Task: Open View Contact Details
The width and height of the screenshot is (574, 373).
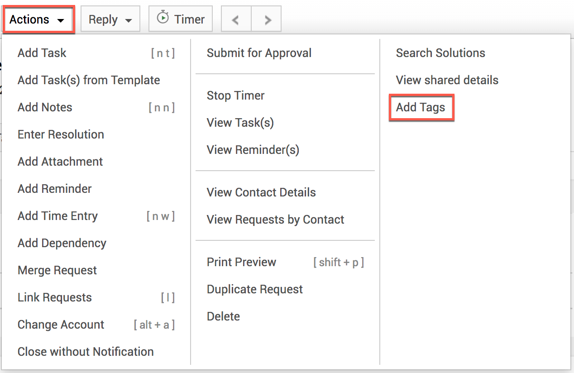Action: pyautogui.click(x=261, y=192)
